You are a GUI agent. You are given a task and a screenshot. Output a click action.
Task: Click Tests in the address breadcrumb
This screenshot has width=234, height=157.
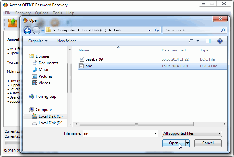[118, 30]
